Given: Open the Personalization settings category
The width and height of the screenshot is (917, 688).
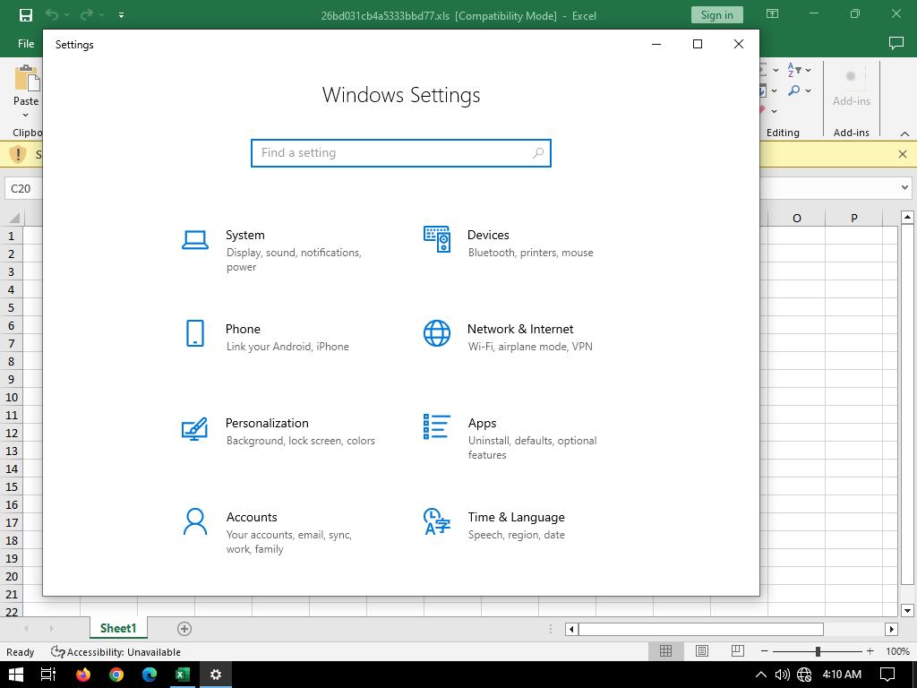Looking at the screenshot, I should (266, 424).
